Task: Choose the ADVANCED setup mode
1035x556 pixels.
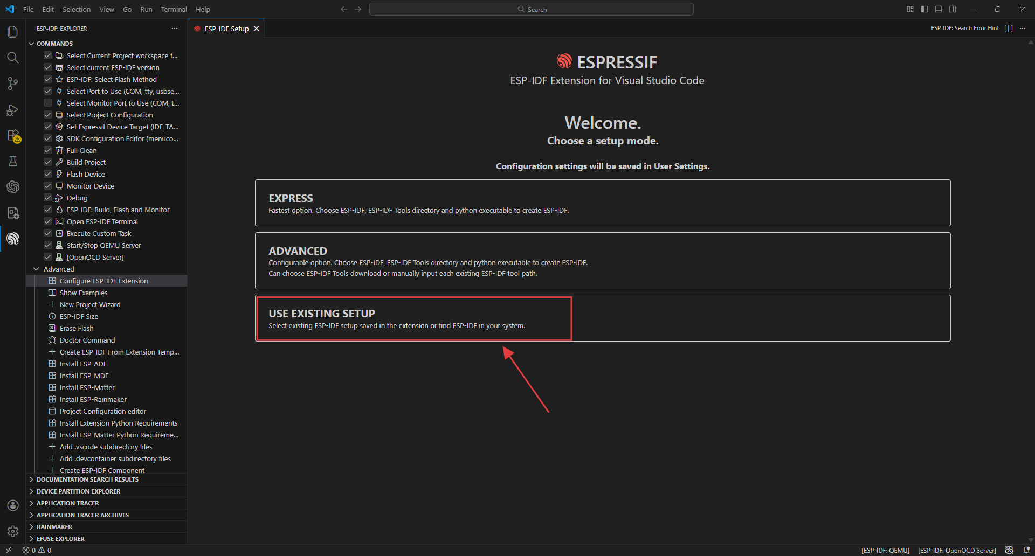Action: [x=603, y=261]
